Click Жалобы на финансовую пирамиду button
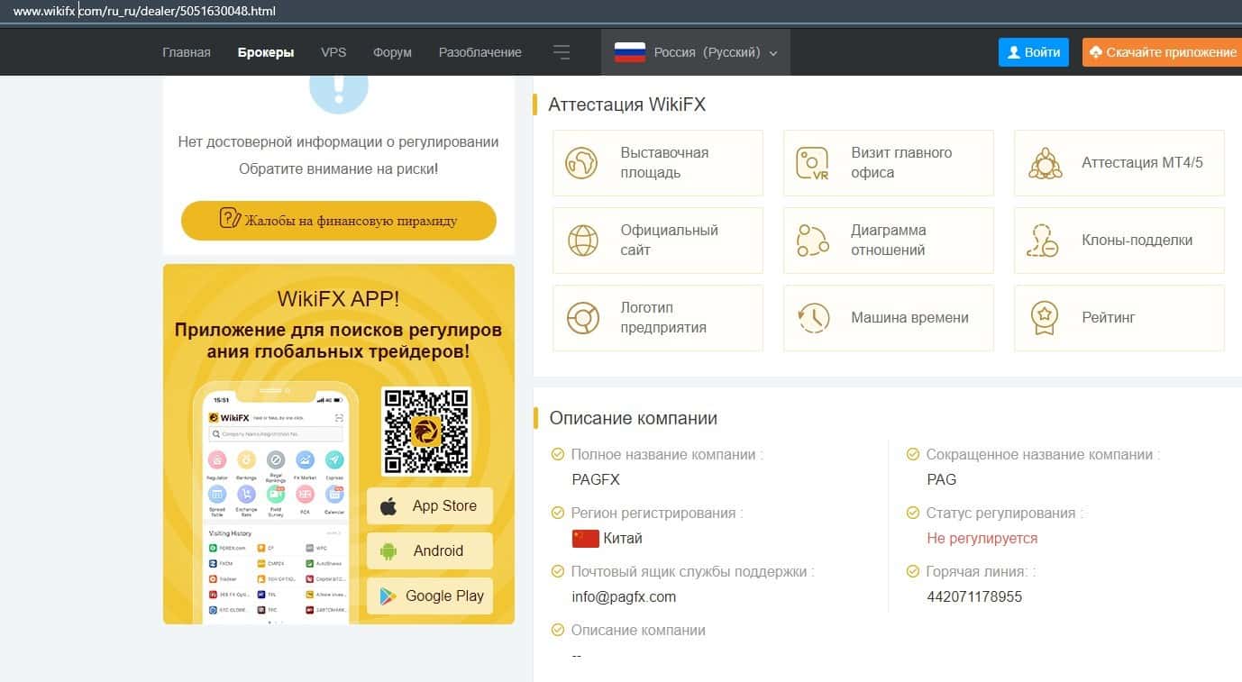This screenshot has width=1242, height=682. pos(339,221)
